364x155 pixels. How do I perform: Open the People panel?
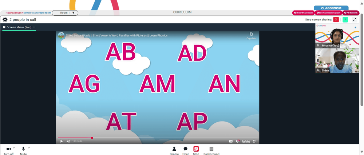(174, 151)
